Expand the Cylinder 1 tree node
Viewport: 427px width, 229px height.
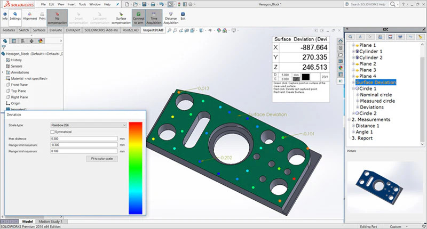(x=353, y=51)
